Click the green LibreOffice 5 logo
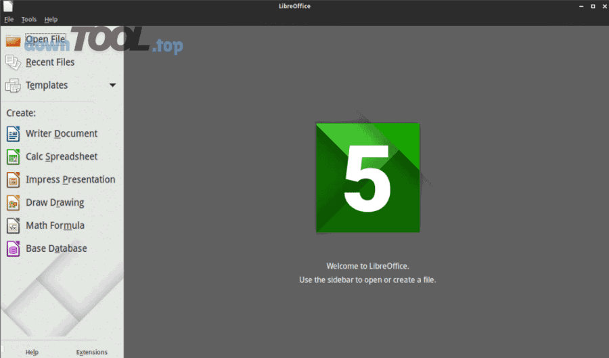Viewport: 609px width, 358px height. pos(368,178)
